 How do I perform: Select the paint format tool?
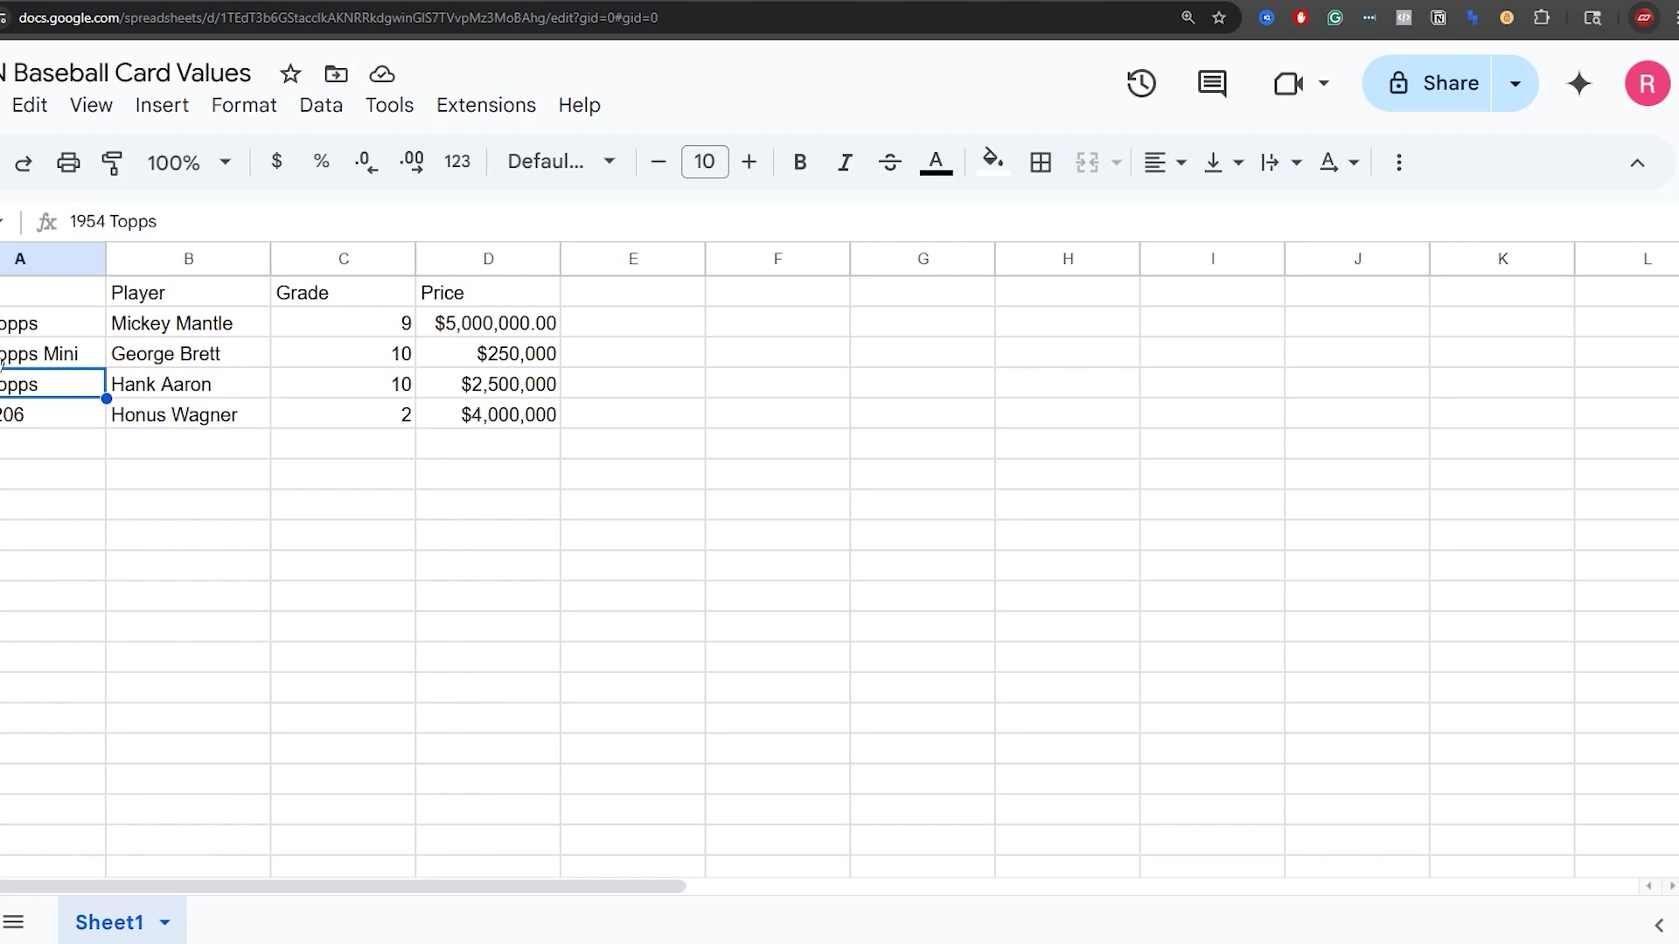tap(112, 163)
